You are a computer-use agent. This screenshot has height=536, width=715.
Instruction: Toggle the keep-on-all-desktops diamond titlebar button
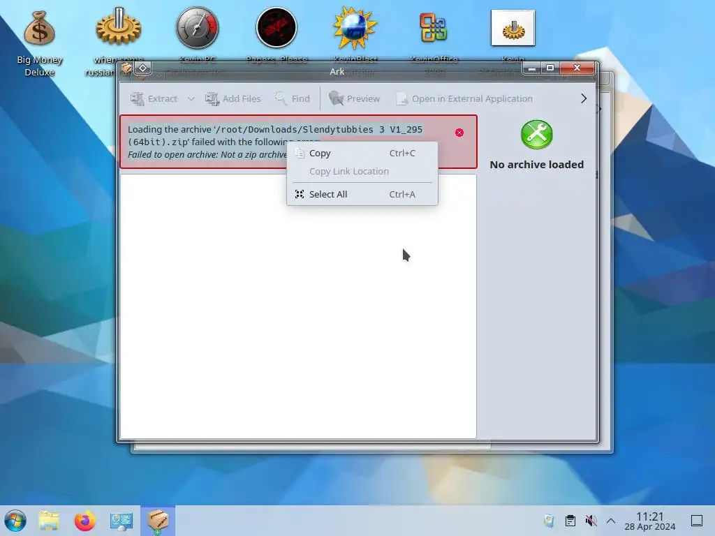[142, 68]
